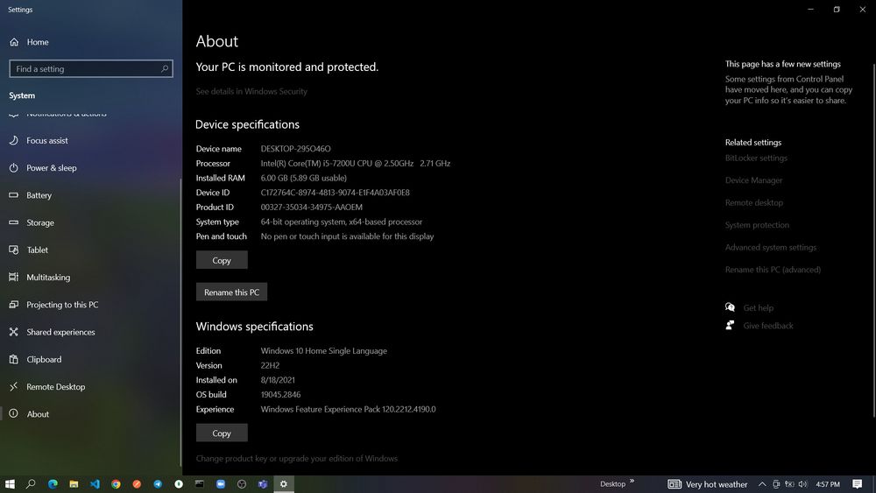The width and height of the screenshot is (876, 493).
Task: Open the Very hot weather news widget
Action: pyautogui.click(x=707, y=484)
